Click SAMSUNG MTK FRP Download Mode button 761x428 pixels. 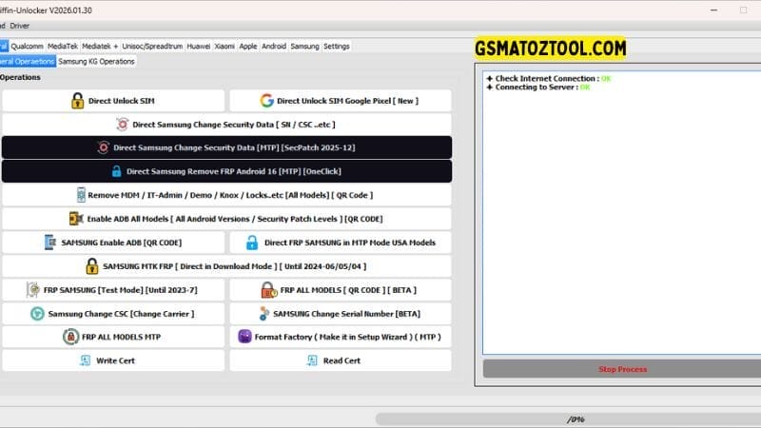226,266
